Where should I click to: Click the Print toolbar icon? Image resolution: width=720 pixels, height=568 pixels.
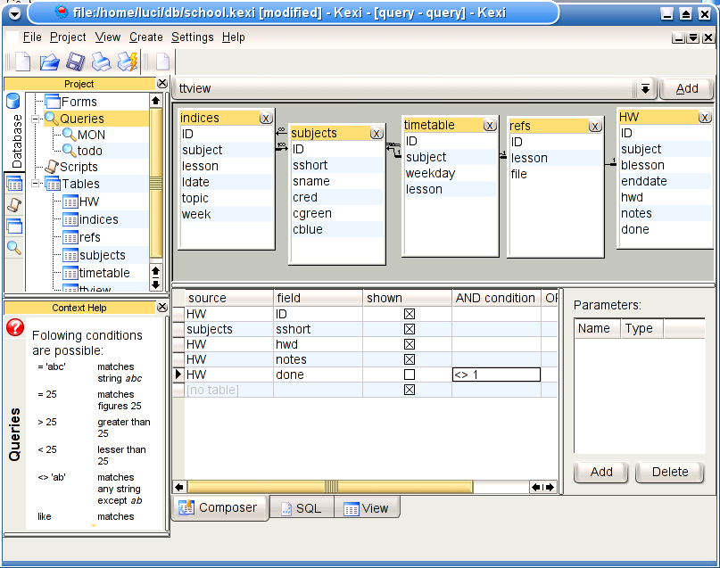pyautogui.click(x=101, y=62)
